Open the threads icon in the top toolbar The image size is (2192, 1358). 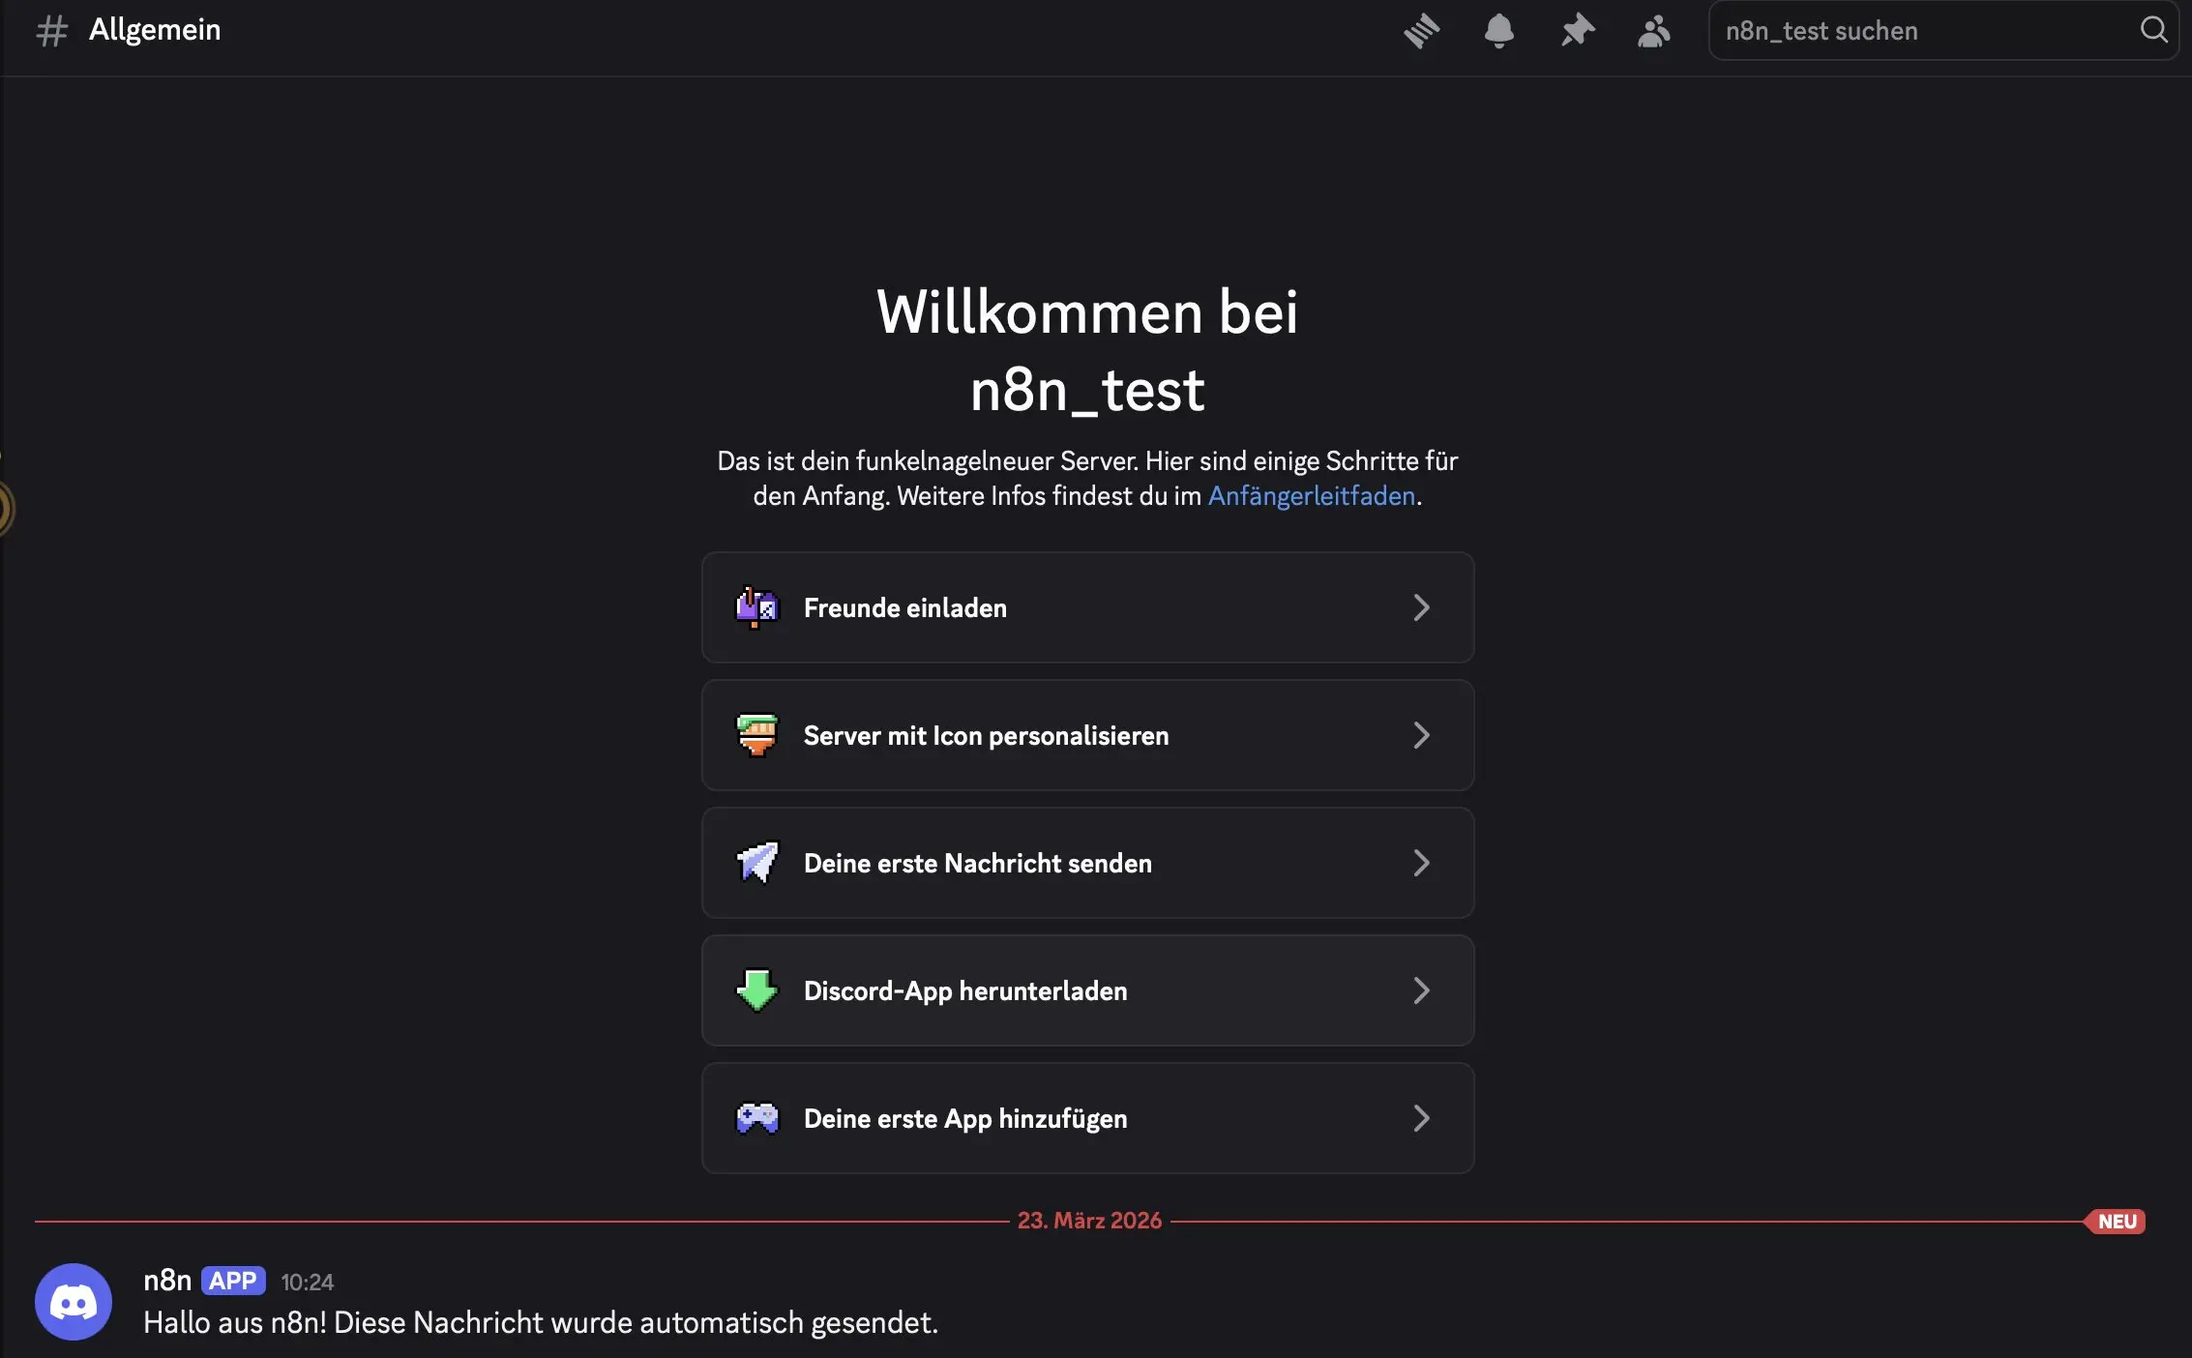pyautogui.click(x=1421, y=30)
